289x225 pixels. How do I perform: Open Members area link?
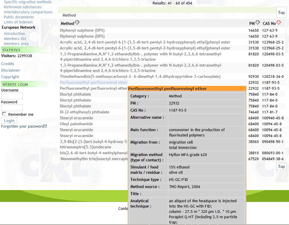click(x=16, y=44)
